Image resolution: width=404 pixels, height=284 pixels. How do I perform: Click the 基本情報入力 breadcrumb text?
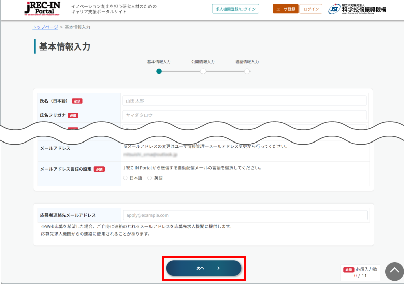77,27
